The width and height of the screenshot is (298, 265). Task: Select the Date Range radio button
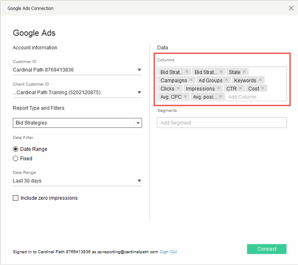pos(16,149)
